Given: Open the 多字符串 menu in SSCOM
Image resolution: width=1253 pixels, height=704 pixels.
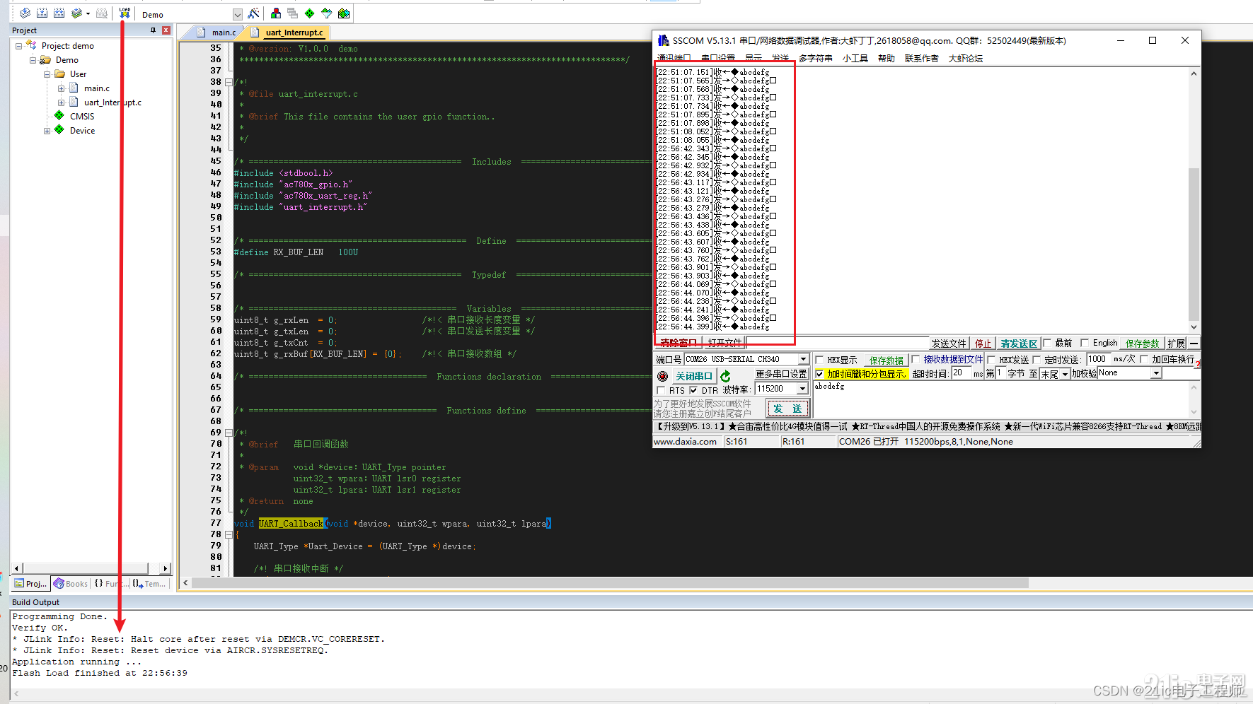Looking at the screenshot, I should coord(816,59).
